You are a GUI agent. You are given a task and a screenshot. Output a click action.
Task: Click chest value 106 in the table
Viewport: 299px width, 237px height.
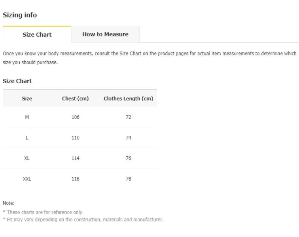coord(75,117)
